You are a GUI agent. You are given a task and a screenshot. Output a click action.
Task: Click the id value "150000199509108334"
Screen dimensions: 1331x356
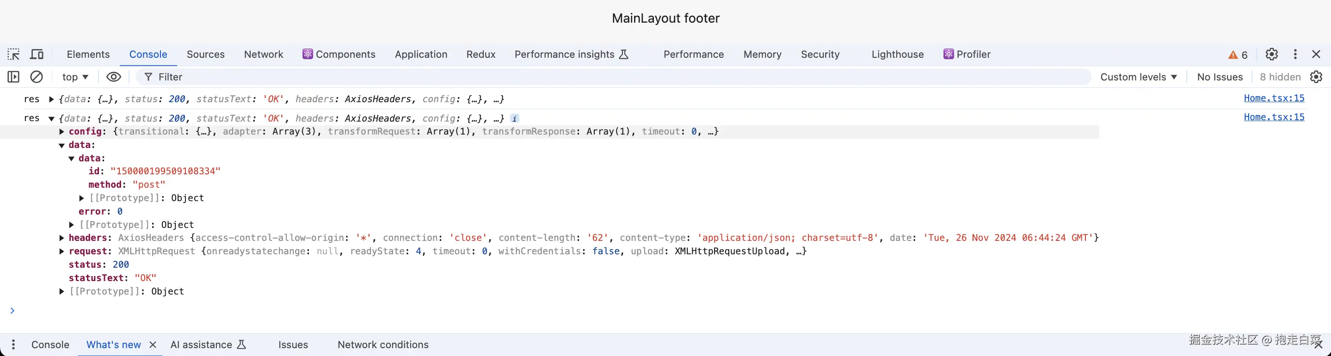pos(166,172)
